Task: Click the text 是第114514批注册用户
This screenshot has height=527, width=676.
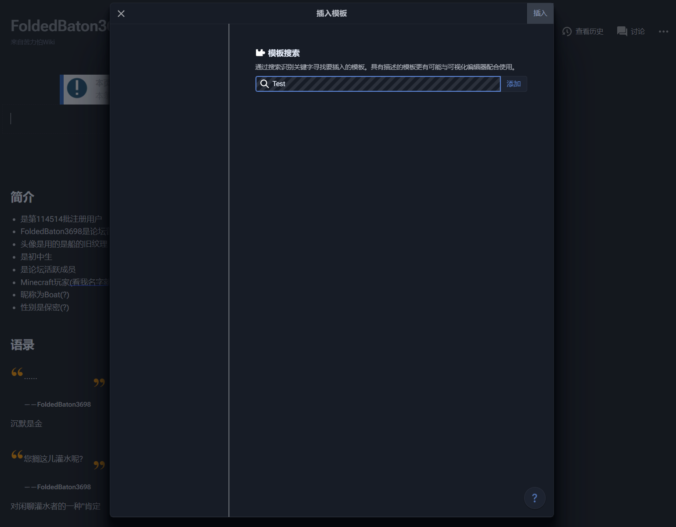Action: pyautogui.click(x=61, y=219)
